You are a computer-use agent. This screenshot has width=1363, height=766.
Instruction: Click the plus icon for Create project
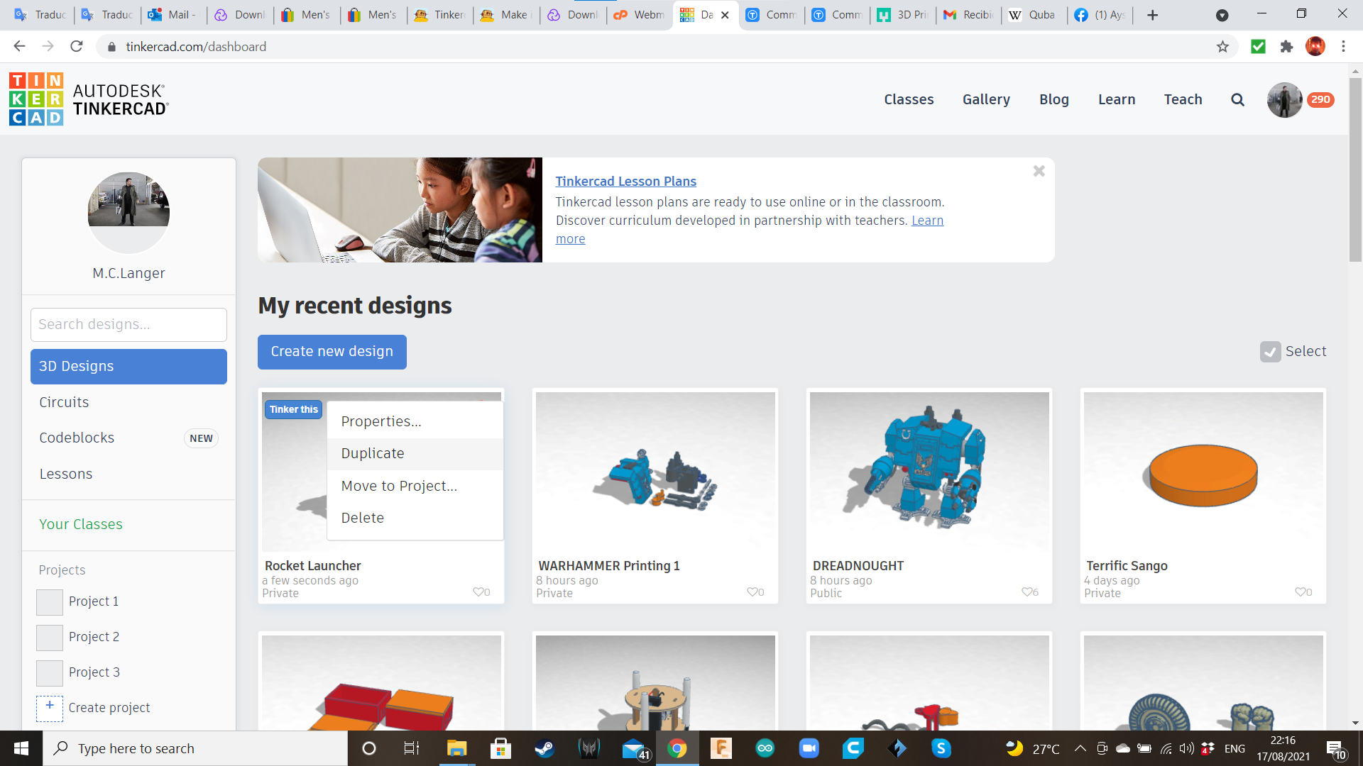click(50, 707)
